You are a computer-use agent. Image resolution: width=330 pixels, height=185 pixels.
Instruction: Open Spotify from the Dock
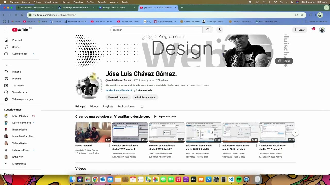tap(239, 179)
